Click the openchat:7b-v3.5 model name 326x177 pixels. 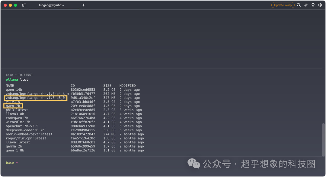coord(22,126)
